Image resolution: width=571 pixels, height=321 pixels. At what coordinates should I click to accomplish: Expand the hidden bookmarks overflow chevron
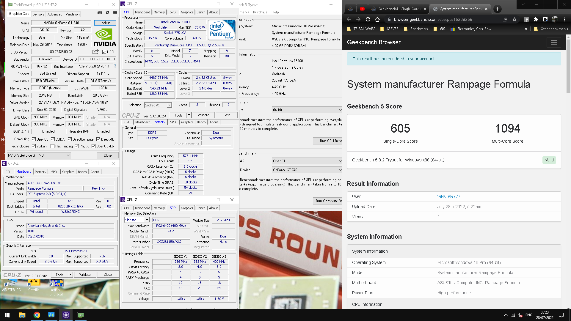pos(526,29)
